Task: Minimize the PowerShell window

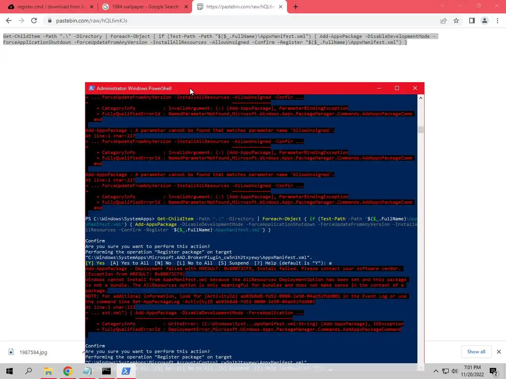Action: 379,88
